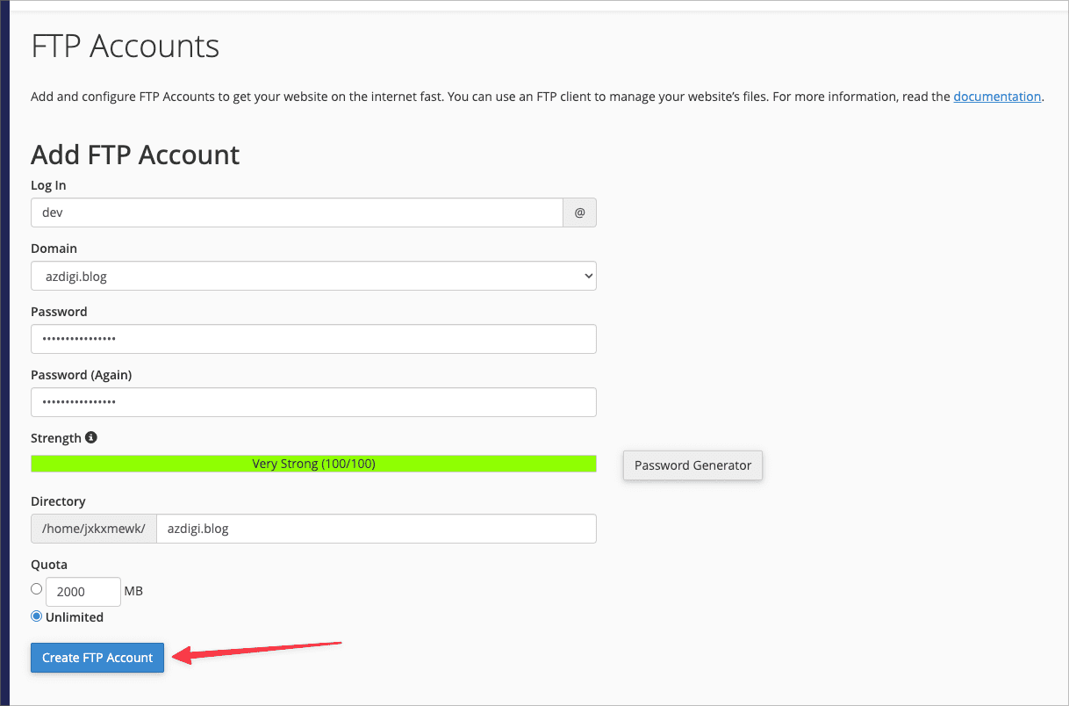Click the FTP Accounts page heading
The width and height of the screenshot is (1069, 706).
[x=126, y=47]
